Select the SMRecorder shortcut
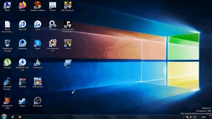This screenshot has width=212, height=119. [37, 83]
